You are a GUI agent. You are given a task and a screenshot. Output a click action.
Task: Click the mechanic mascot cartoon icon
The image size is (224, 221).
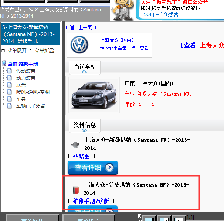pos(123,10)
